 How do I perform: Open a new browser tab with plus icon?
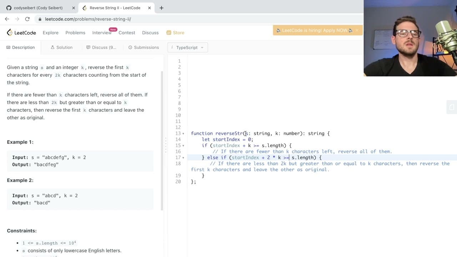tap(161, 8)
